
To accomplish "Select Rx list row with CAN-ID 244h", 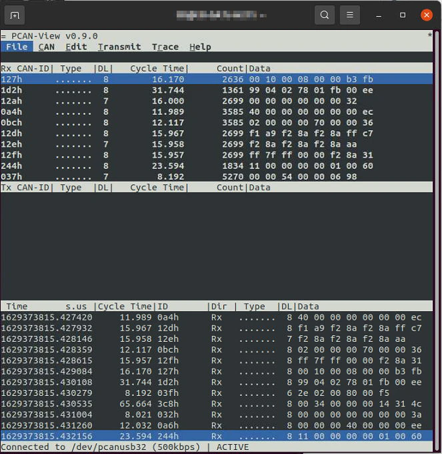I will [217, 166].
